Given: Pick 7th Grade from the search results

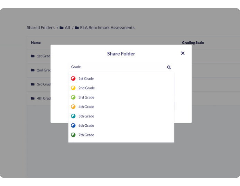Looking at the screenshot, I should 86,135.
